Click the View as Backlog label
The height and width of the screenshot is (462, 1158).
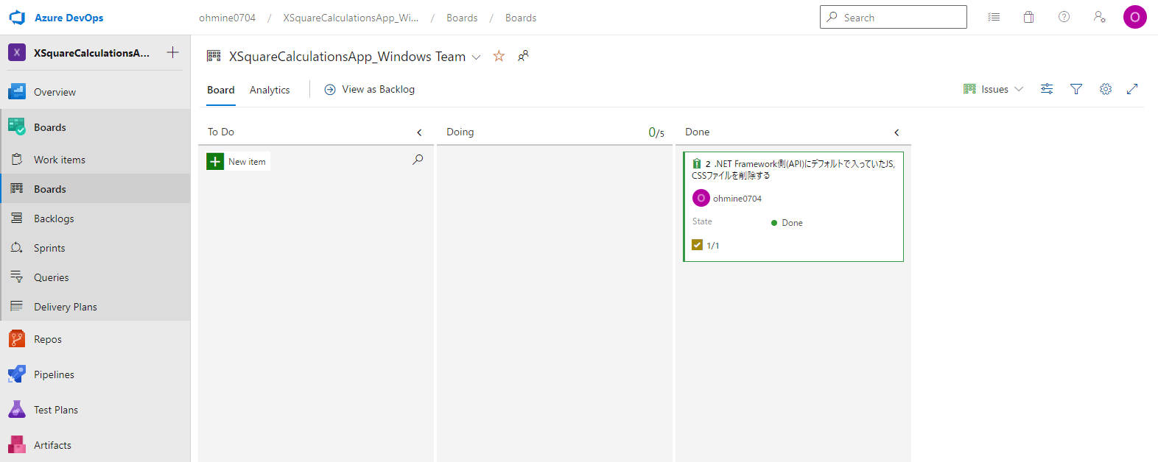378,89
